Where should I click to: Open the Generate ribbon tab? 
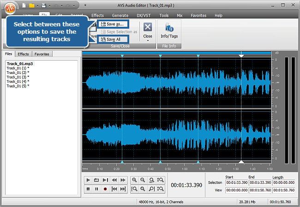(120, 16)
